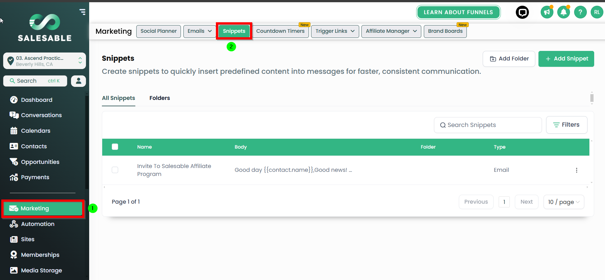The height and width of the screenshot is (280, 605).
Task: Open the Countdown Timers tab
Action: click(281, 31)
